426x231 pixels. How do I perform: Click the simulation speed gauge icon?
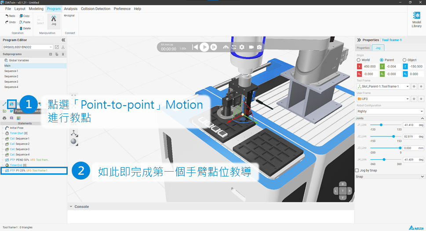tap(226, 47)
